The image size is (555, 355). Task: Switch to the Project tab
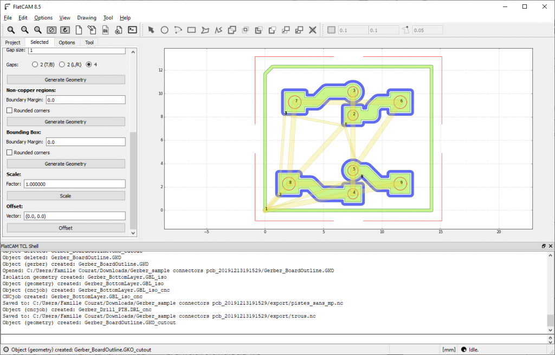pos(13,42)
